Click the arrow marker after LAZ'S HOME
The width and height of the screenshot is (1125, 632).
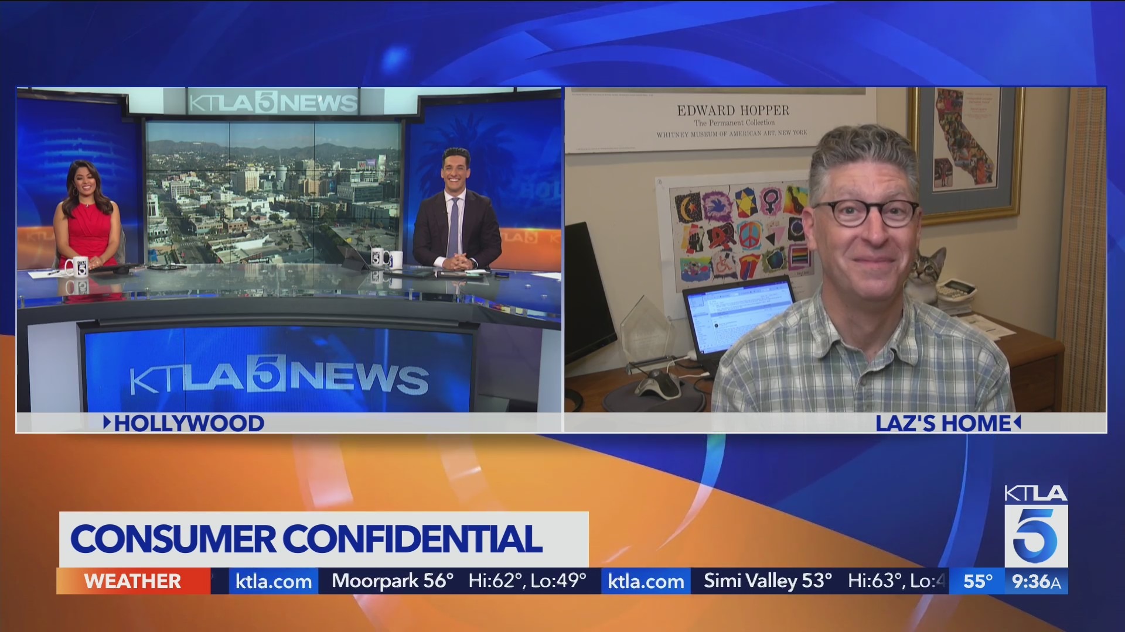1017,422
